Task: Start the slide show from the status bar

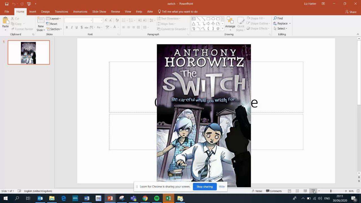Action: (x=313, y=191)
